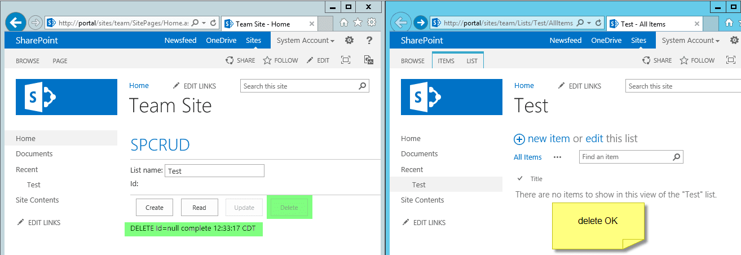741x255 pixels.
Task: Click focus on content icon in Team Site
Action: (x=346, y=60)
